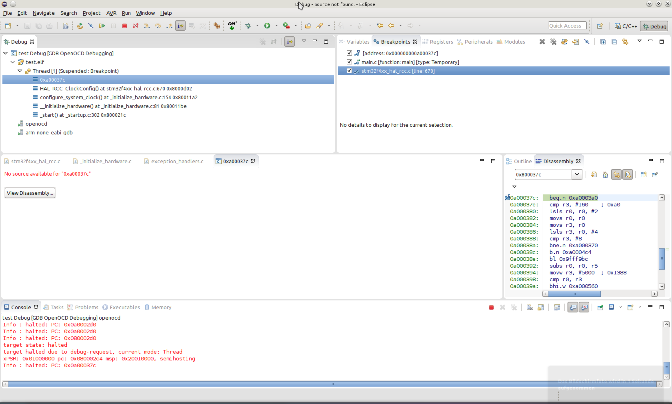
Task: Remove selected breakpoint with X icon
Action: [x=542, y=42]
